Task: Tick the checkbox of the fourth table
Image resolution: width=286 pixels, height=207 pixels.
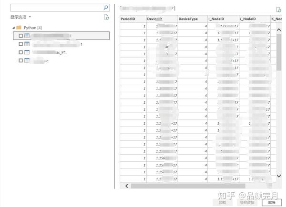Action: [x=21, y=60]
